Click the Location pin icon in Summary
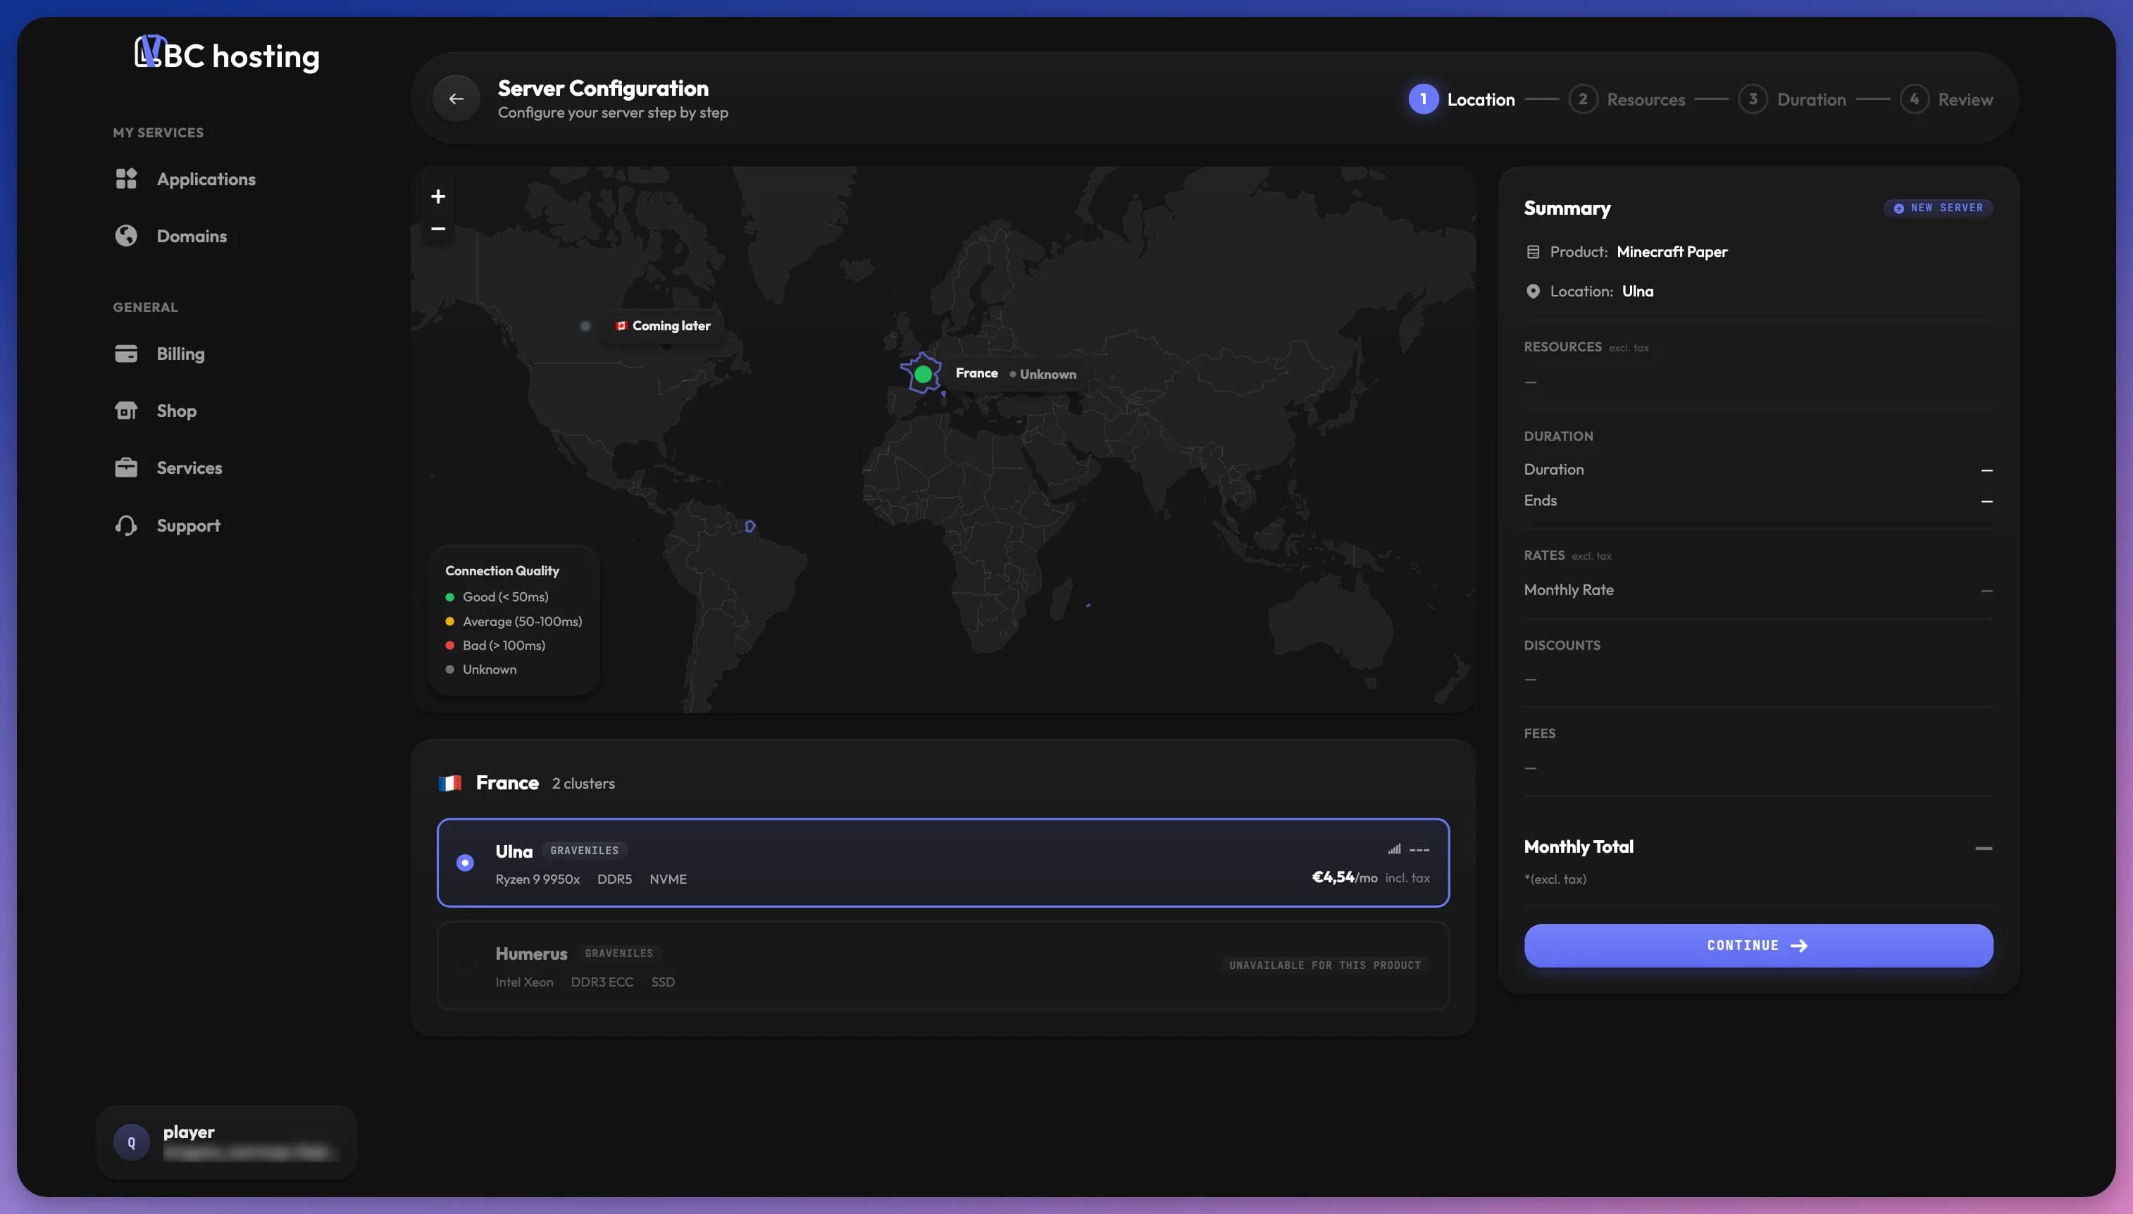This screenshot has width=2133, height=1214. pyautogui.click(x=1533, y=291)
